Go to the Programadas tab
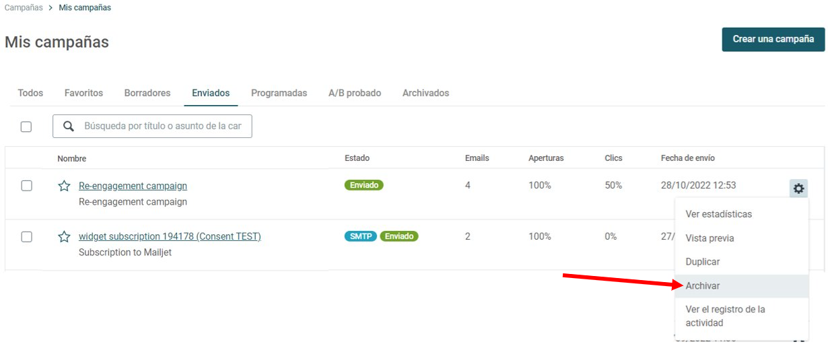The width and height of the screenshot is (828, 344). click(279, 93)
